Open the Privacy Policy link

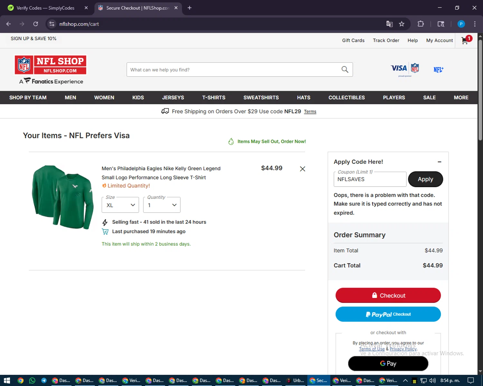[x=403, y=349]
